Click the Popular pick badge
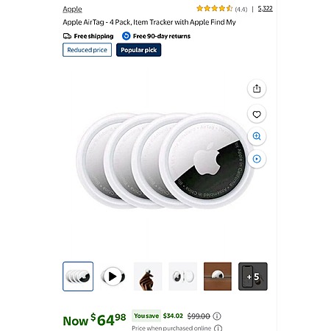Screen dimensions: 331x331 [138, 50]
